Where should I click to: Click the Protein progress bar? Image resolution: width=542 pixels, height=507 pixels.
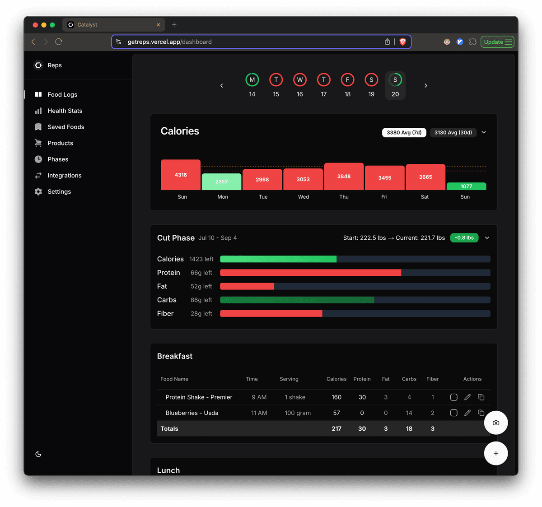pos(355,273)
